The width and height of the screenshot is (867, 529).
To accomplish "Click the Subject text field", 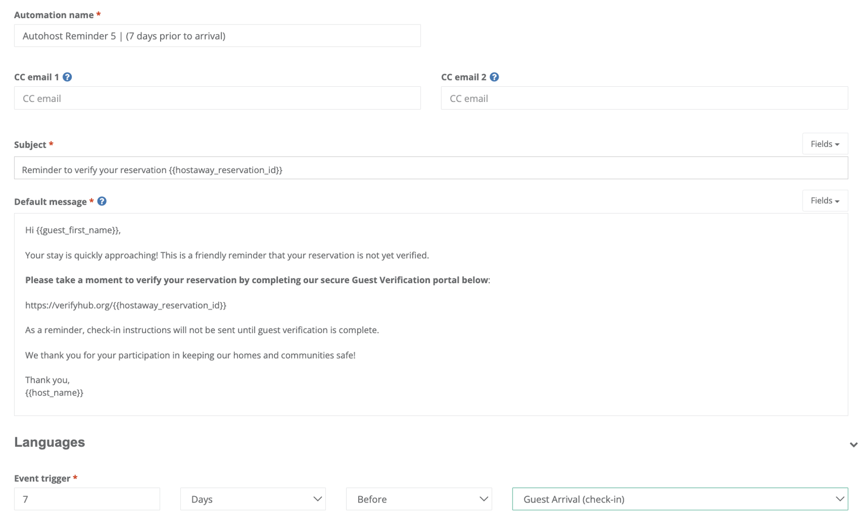I will [x=430, y=170].
